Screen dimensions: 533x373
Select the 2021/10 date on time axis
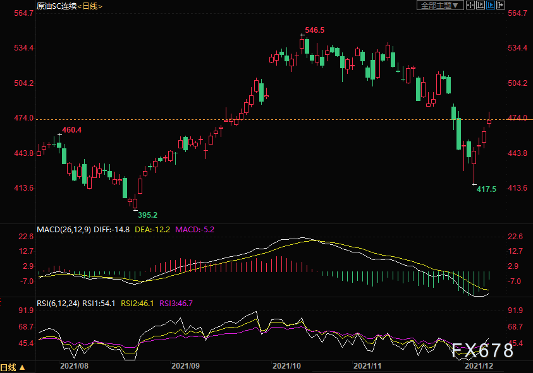point(285,365)
